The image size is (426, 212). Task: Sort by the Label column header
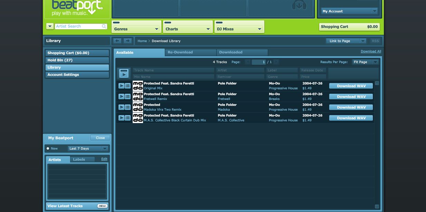coord(282,70)
